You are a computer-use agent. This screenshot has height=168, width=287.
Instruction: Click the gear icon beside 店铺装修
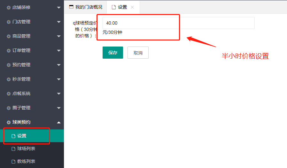9,8
